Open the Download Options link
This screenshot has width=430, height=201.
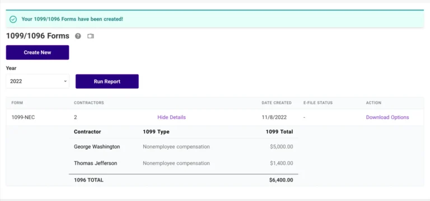click(x=387, y=117)
